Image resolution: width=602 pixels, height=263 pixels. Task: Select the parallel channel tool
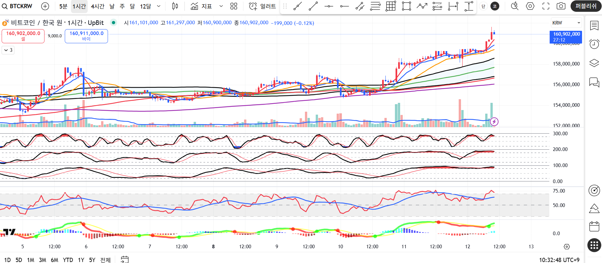[x=360, y=6]
